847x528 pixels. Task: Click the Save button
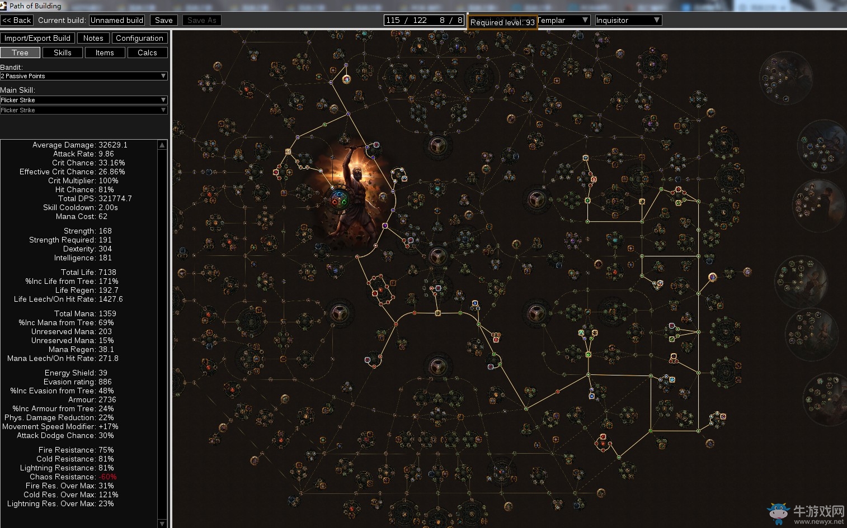click(x=164, y=20)
